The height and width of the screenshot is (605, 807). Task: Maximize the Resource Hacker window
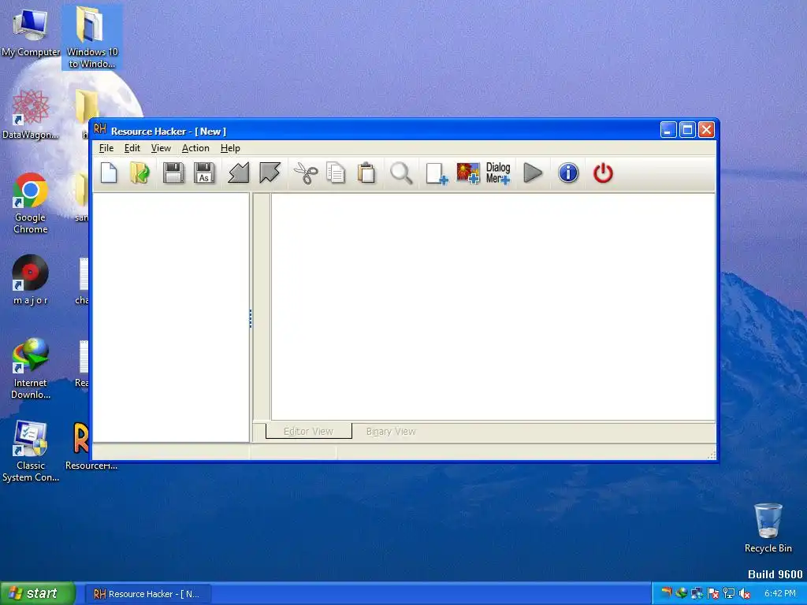click(x=687, y=130)
